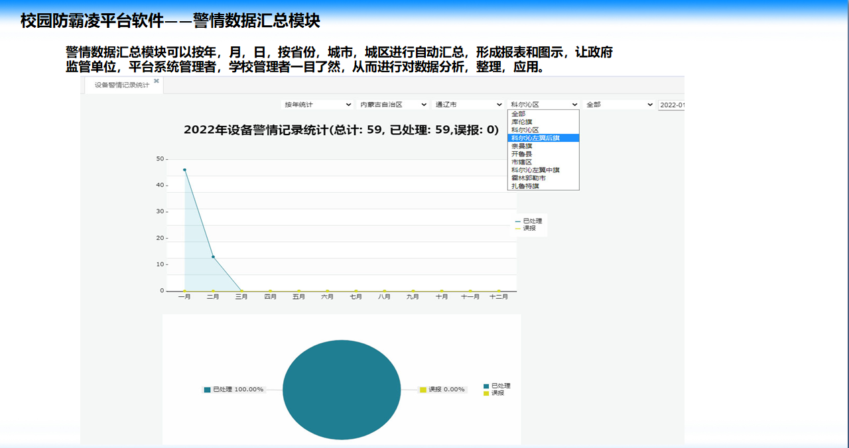The image size is (849, 448).
Task: Select highlighted 科尔沁左翼后旗 option
Action: point(535,138)
